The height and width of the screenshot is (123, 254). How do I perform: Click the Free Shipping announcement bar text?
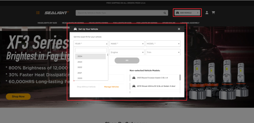tap(126, 3)
